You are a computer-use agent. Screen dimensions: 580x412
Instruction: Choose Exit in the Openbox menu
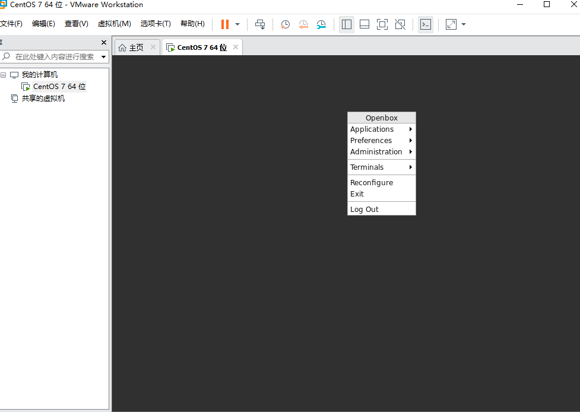click(381, 194)
